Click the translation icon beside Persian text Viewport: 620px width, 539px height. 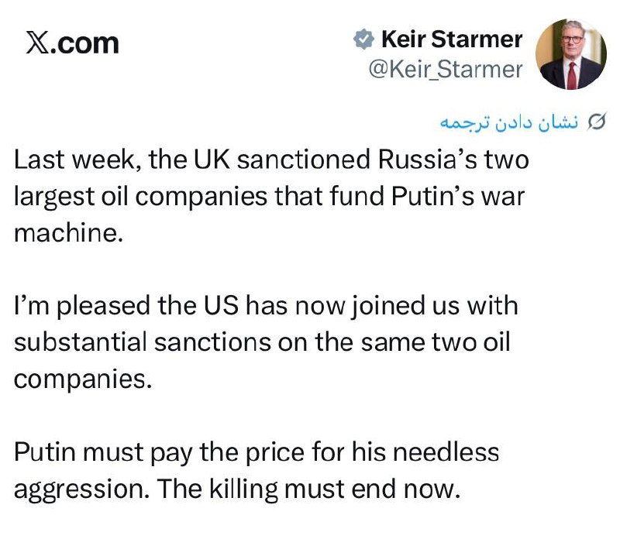597,122
